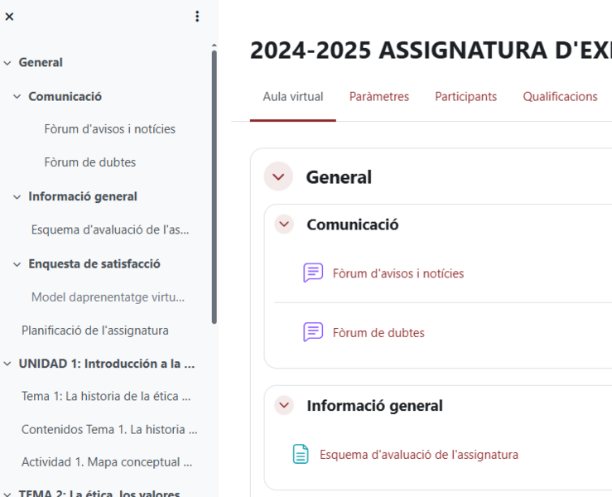Click the Esquema d'avaluació page icon
This screenshot has width=612, height=497.
tap(301, 454)
